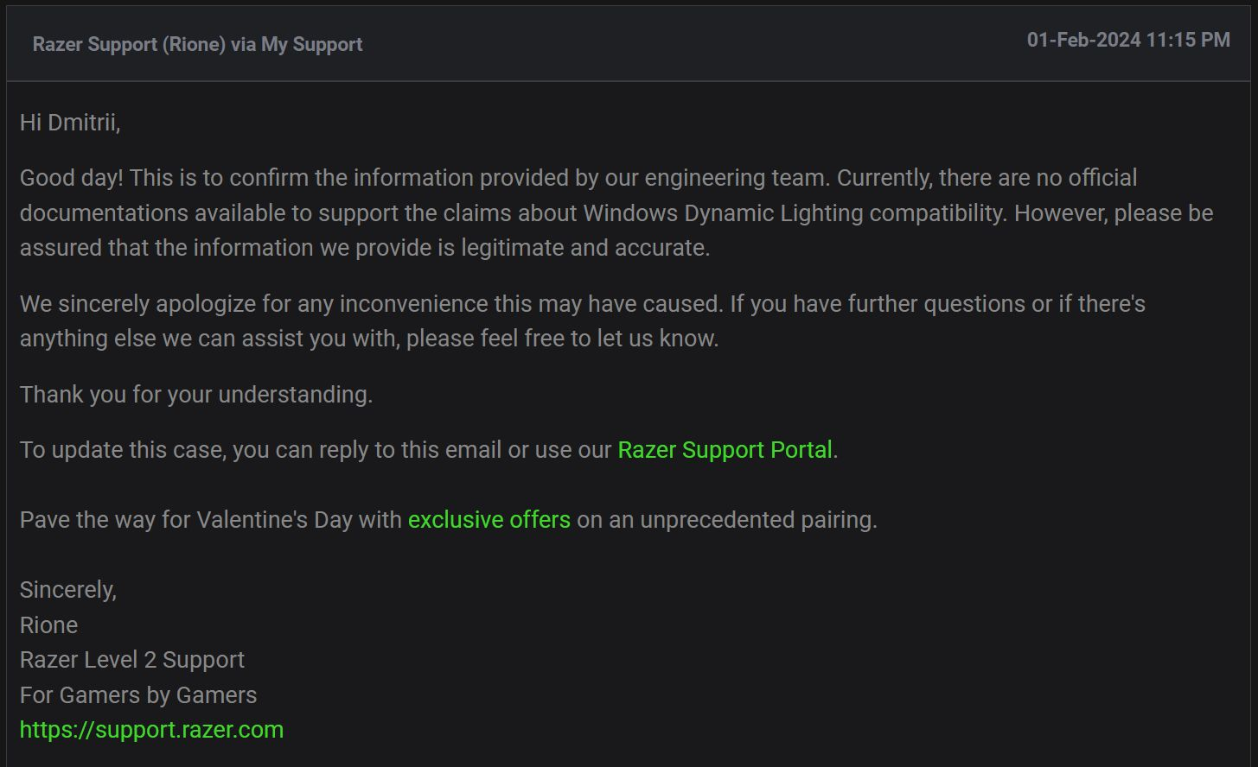Image resolution: width=1258 pixels, height=767 pixels.
Task: Click the 01-Feb-2024 11:15 PM timestamp
Action: pos(1128,40)
